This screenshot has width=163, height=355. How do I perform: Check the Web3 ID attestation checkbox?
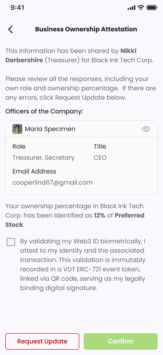coord(11,242)
